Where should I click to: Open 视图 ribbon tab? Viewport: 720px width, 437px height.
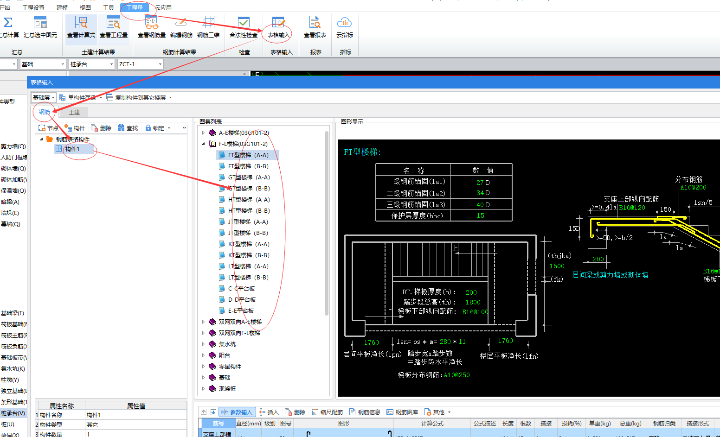pos(85,7)
